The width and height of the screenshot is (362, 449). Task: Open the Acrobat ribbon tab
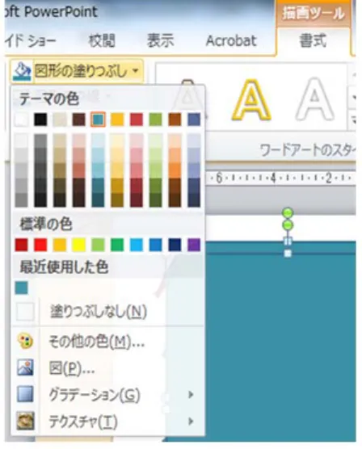point(231,40)
